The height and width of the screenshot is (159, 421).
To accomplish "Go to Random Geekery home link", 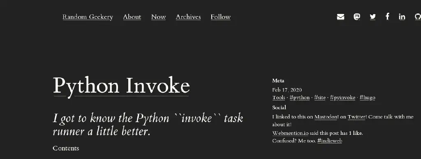I will (x=88, y=17).
